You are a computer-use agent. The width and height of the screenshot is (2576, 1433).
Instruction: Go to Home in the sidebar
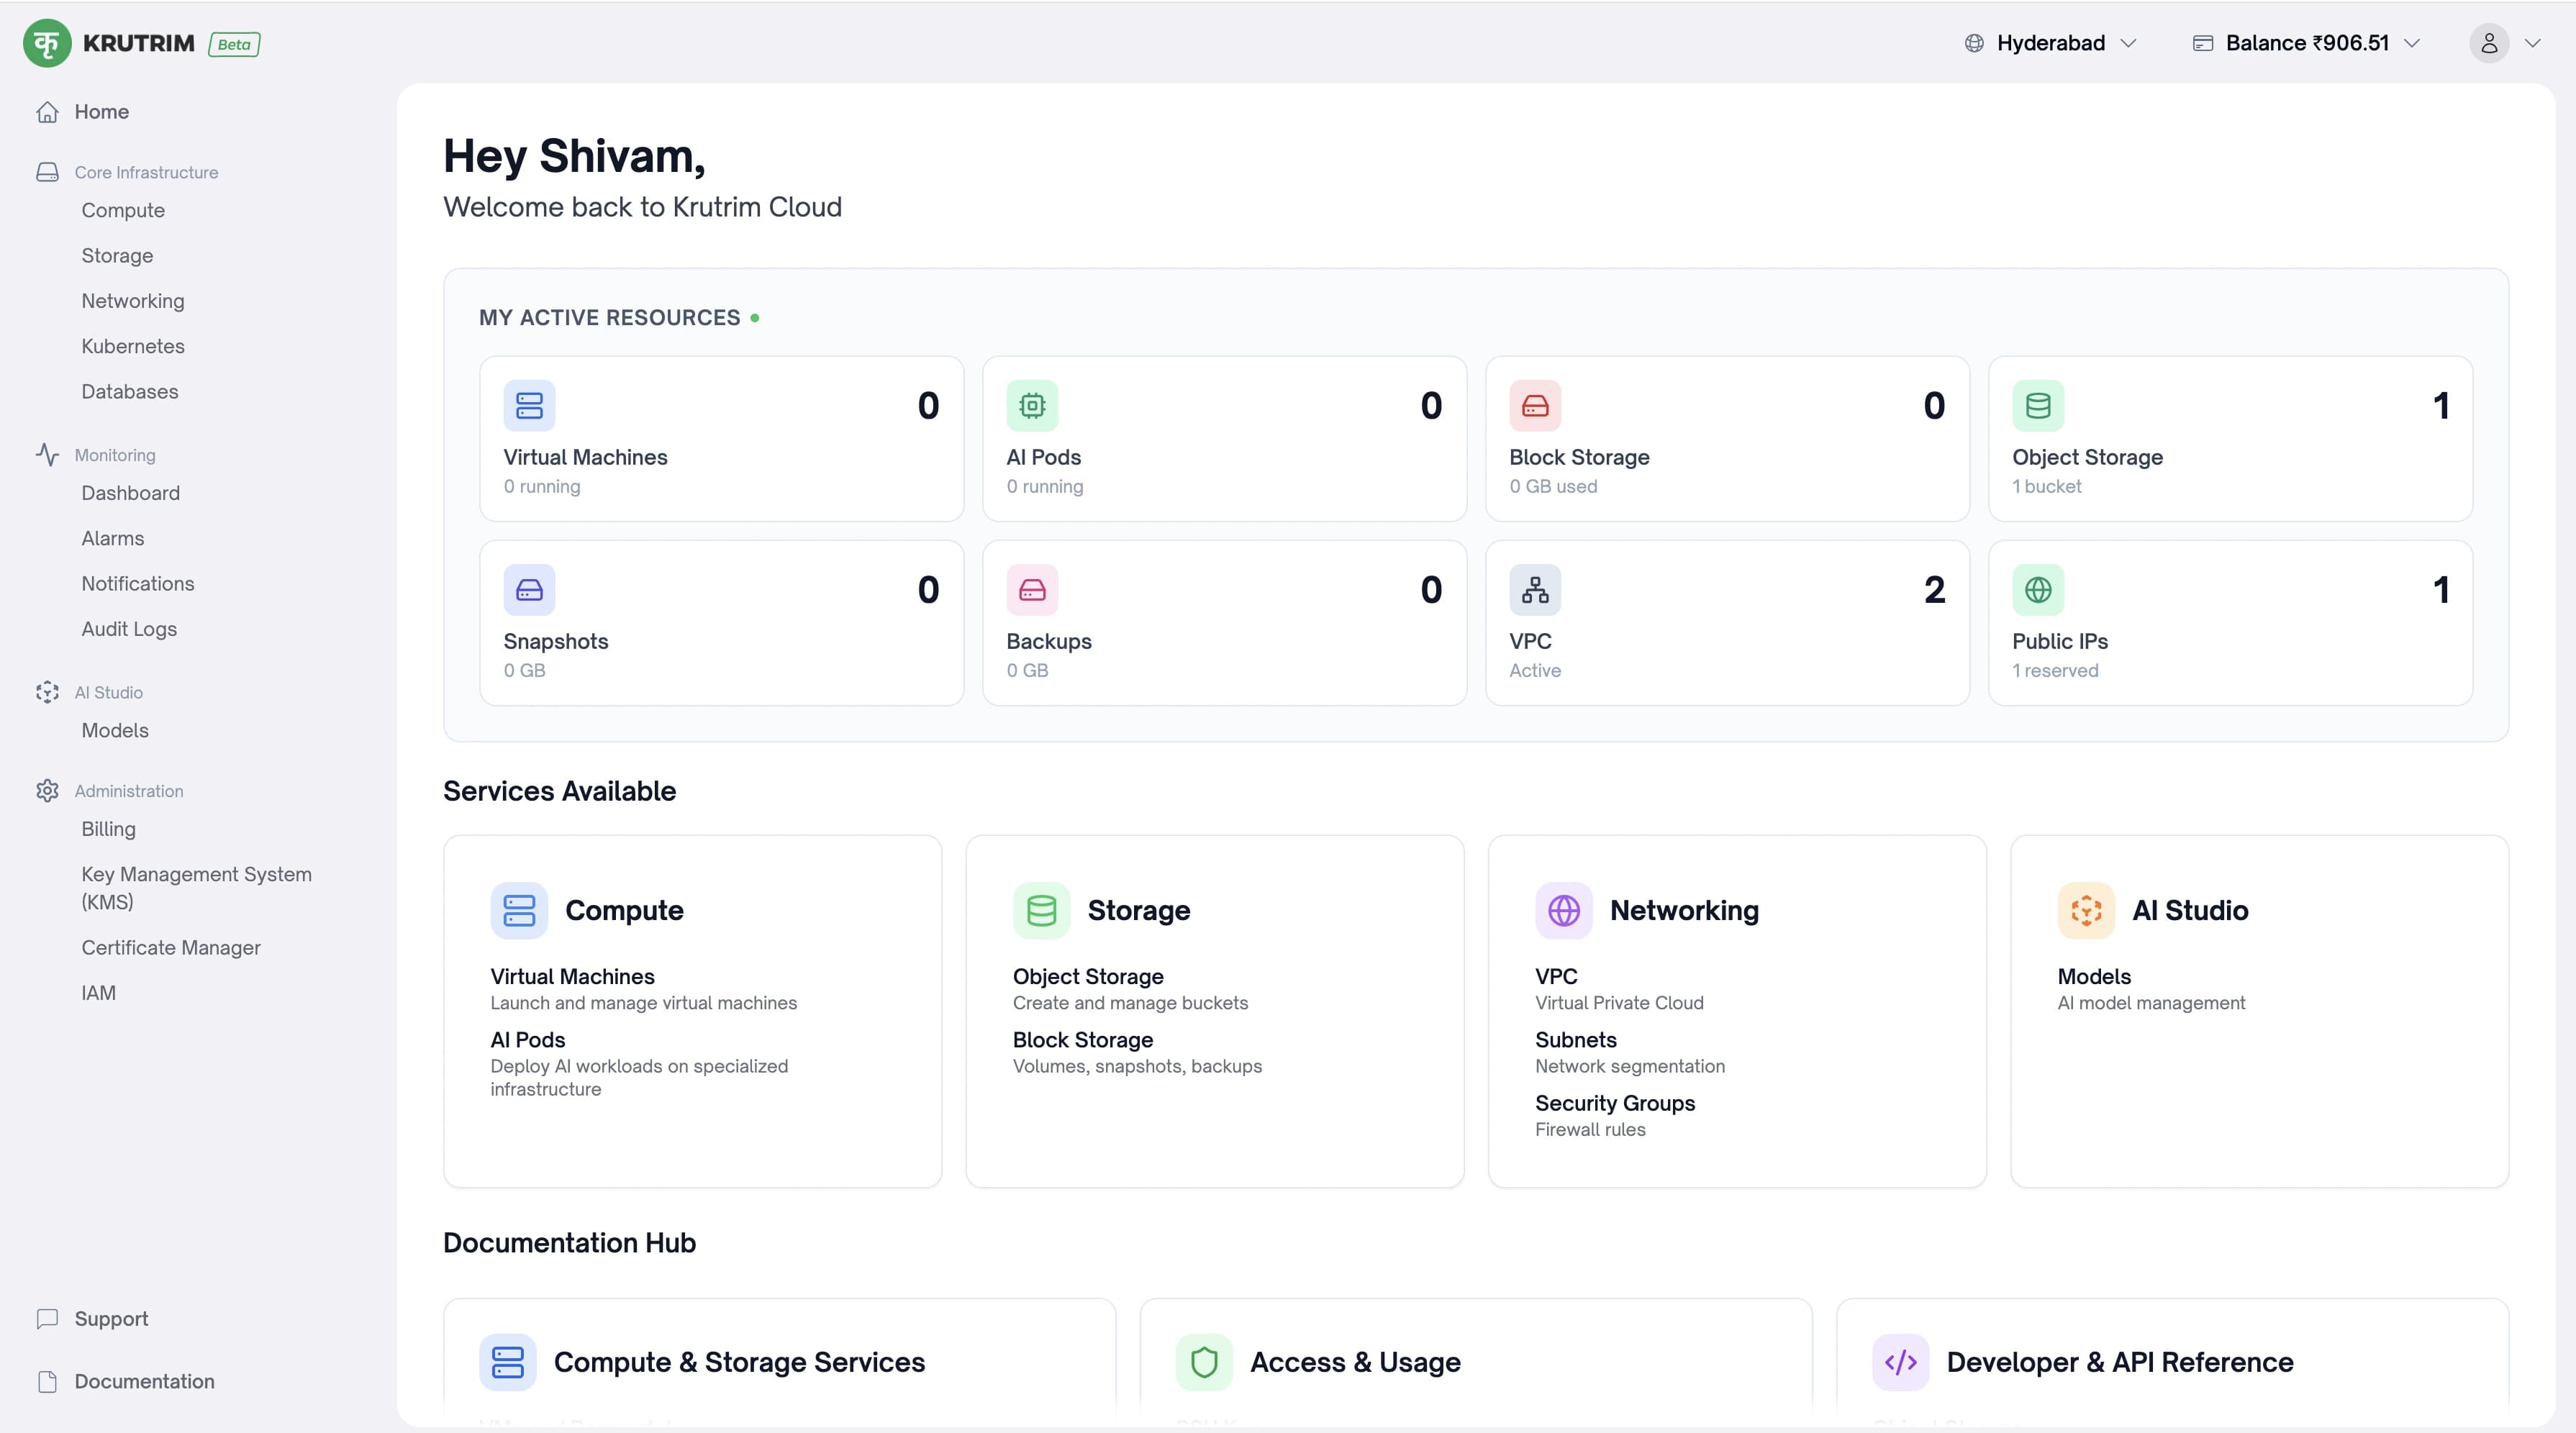point(101,112)
